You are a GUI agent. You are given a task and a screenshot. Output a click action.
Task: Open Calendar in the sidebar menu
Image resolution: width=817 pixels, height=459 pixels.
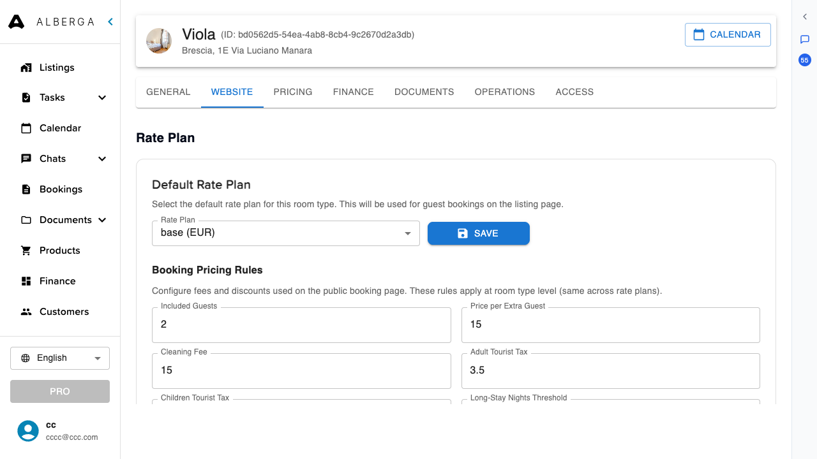pyautogui.click(x=60, y=128)
